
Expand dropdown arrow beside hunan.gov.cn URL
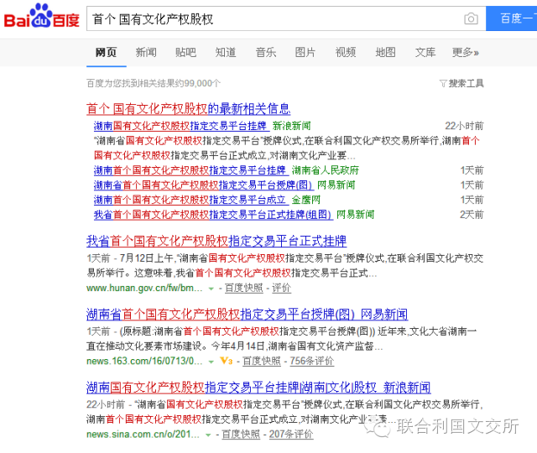point(211,289)
